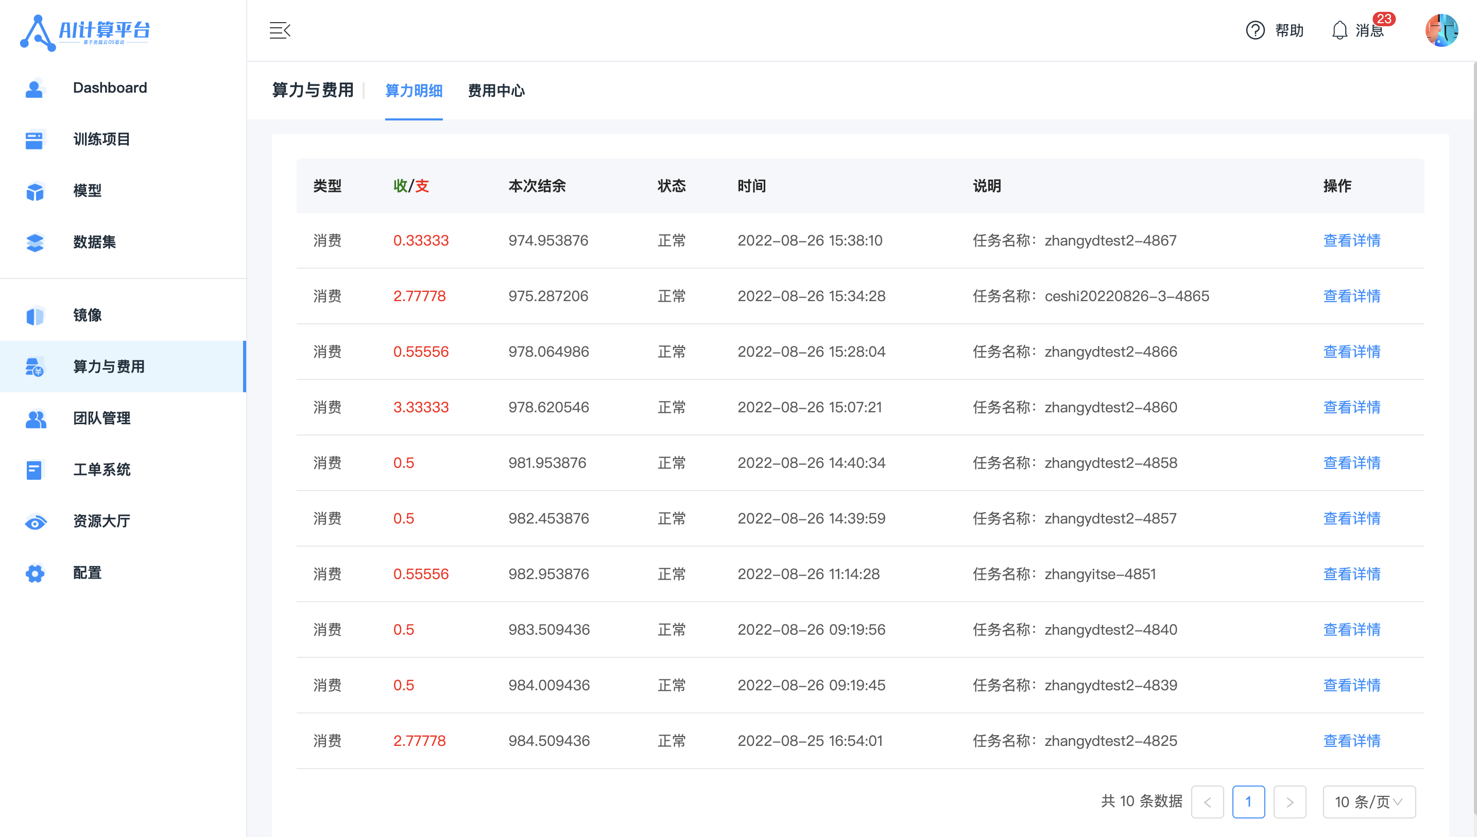Open 团队管理 in the sidebar
1477x837 pixels.
click(123, 418)
